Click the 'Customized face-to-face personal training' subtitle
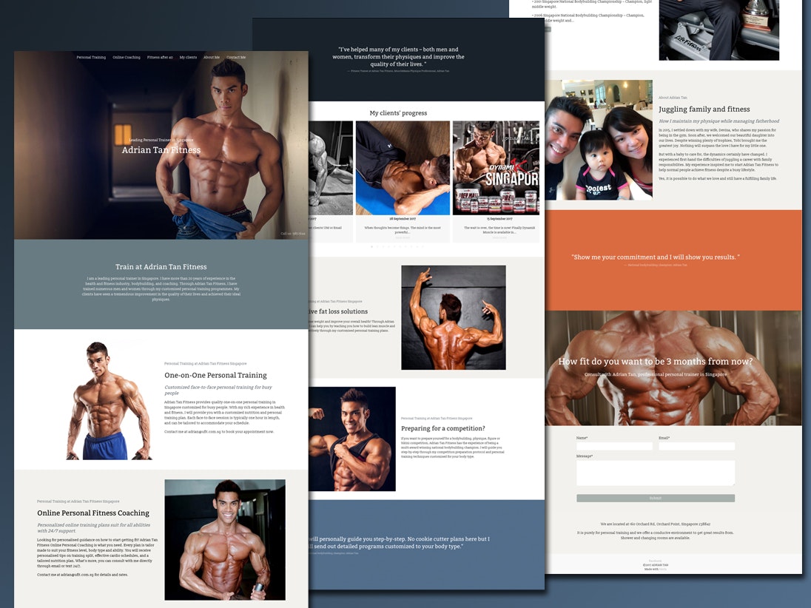Viewport: 811px width, 608px height. click(x=218, y=390)
